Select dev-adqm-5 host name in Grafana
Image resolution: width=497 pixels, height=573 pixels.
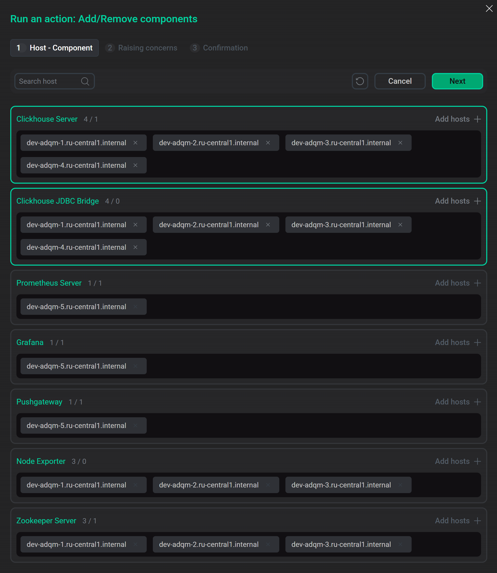coord(76,366)
